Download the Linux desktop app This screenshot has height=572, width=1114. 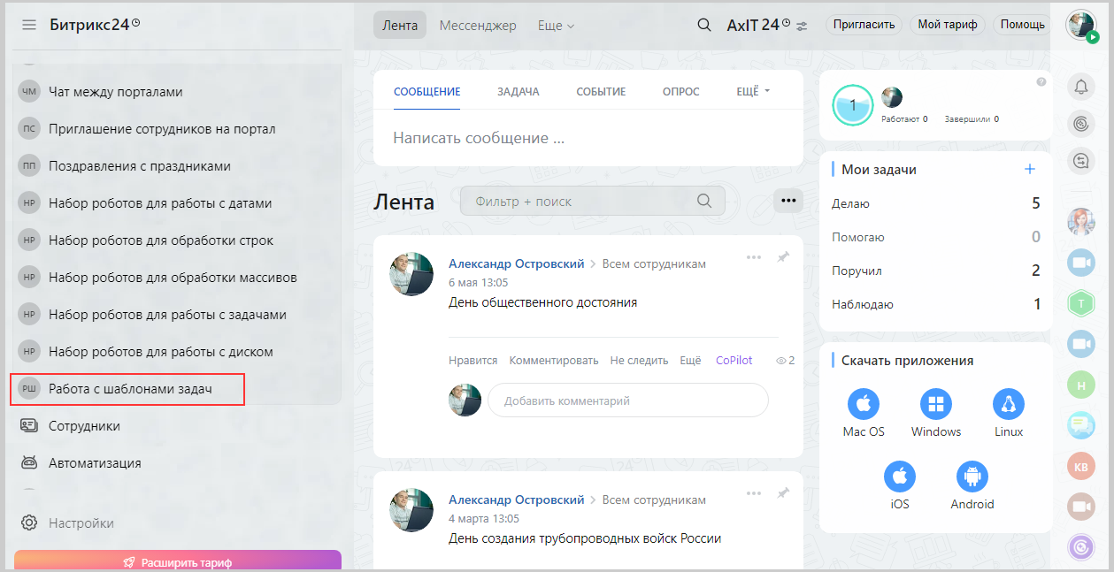(1008, 405)
